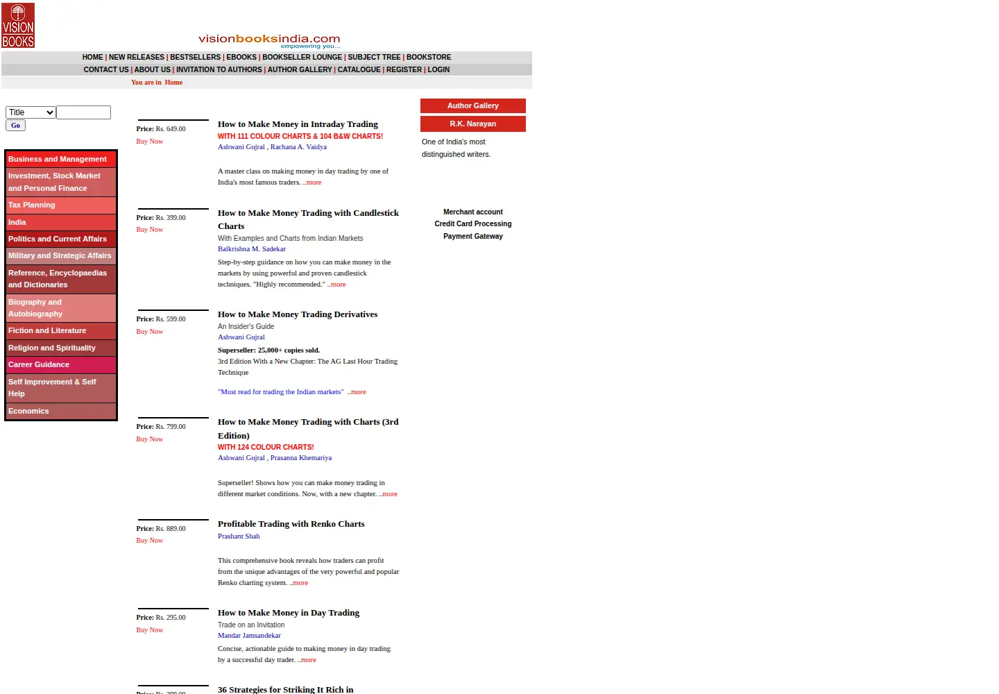Choose the Tax Planning category
This screenshot has height=694, width=999.
[61, 205]
